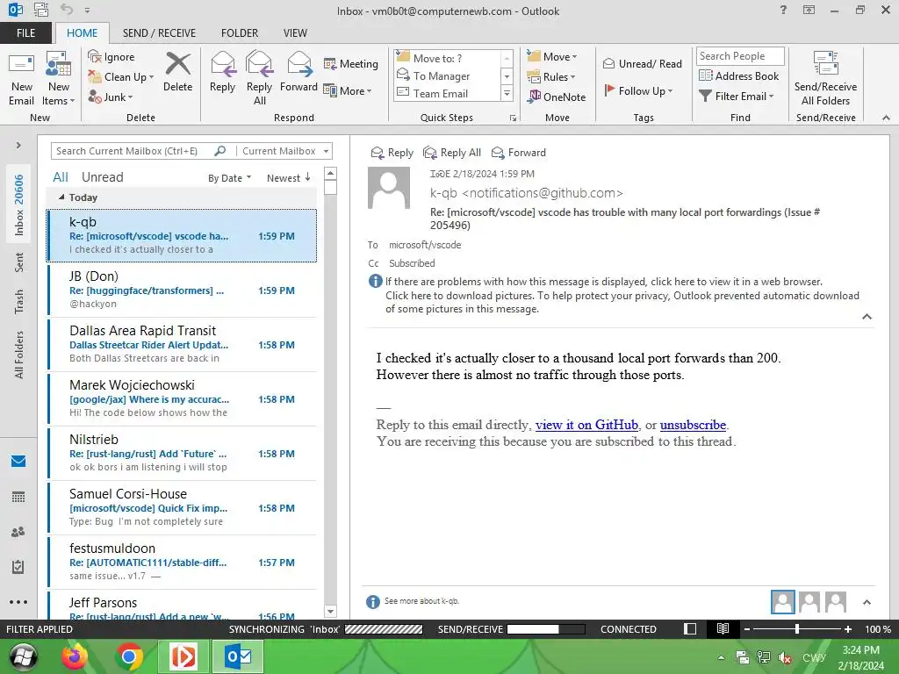Image resolution: width=899 pixels, height=674 pixels.
Task: Open the Trash folder in sidebar
Action: point(19,302)
